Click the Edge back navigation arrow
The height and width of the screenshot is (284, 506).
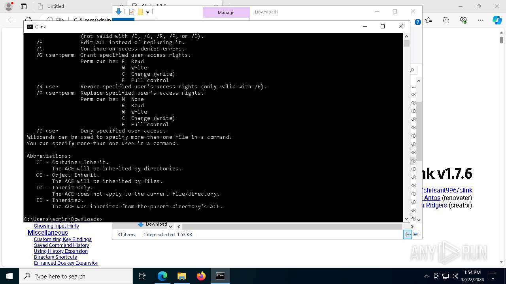[11, 20]
